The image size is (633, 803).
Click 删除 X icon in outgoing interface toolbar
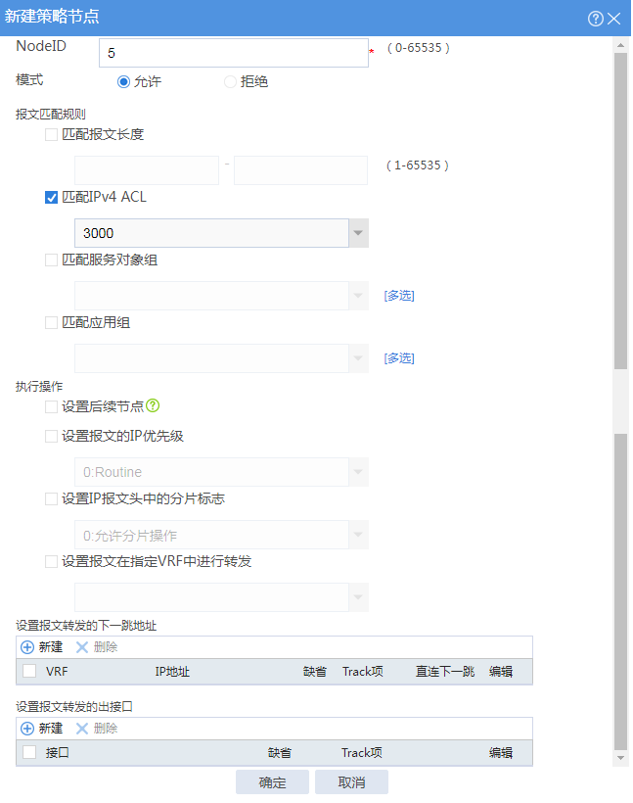click(82, 729)
